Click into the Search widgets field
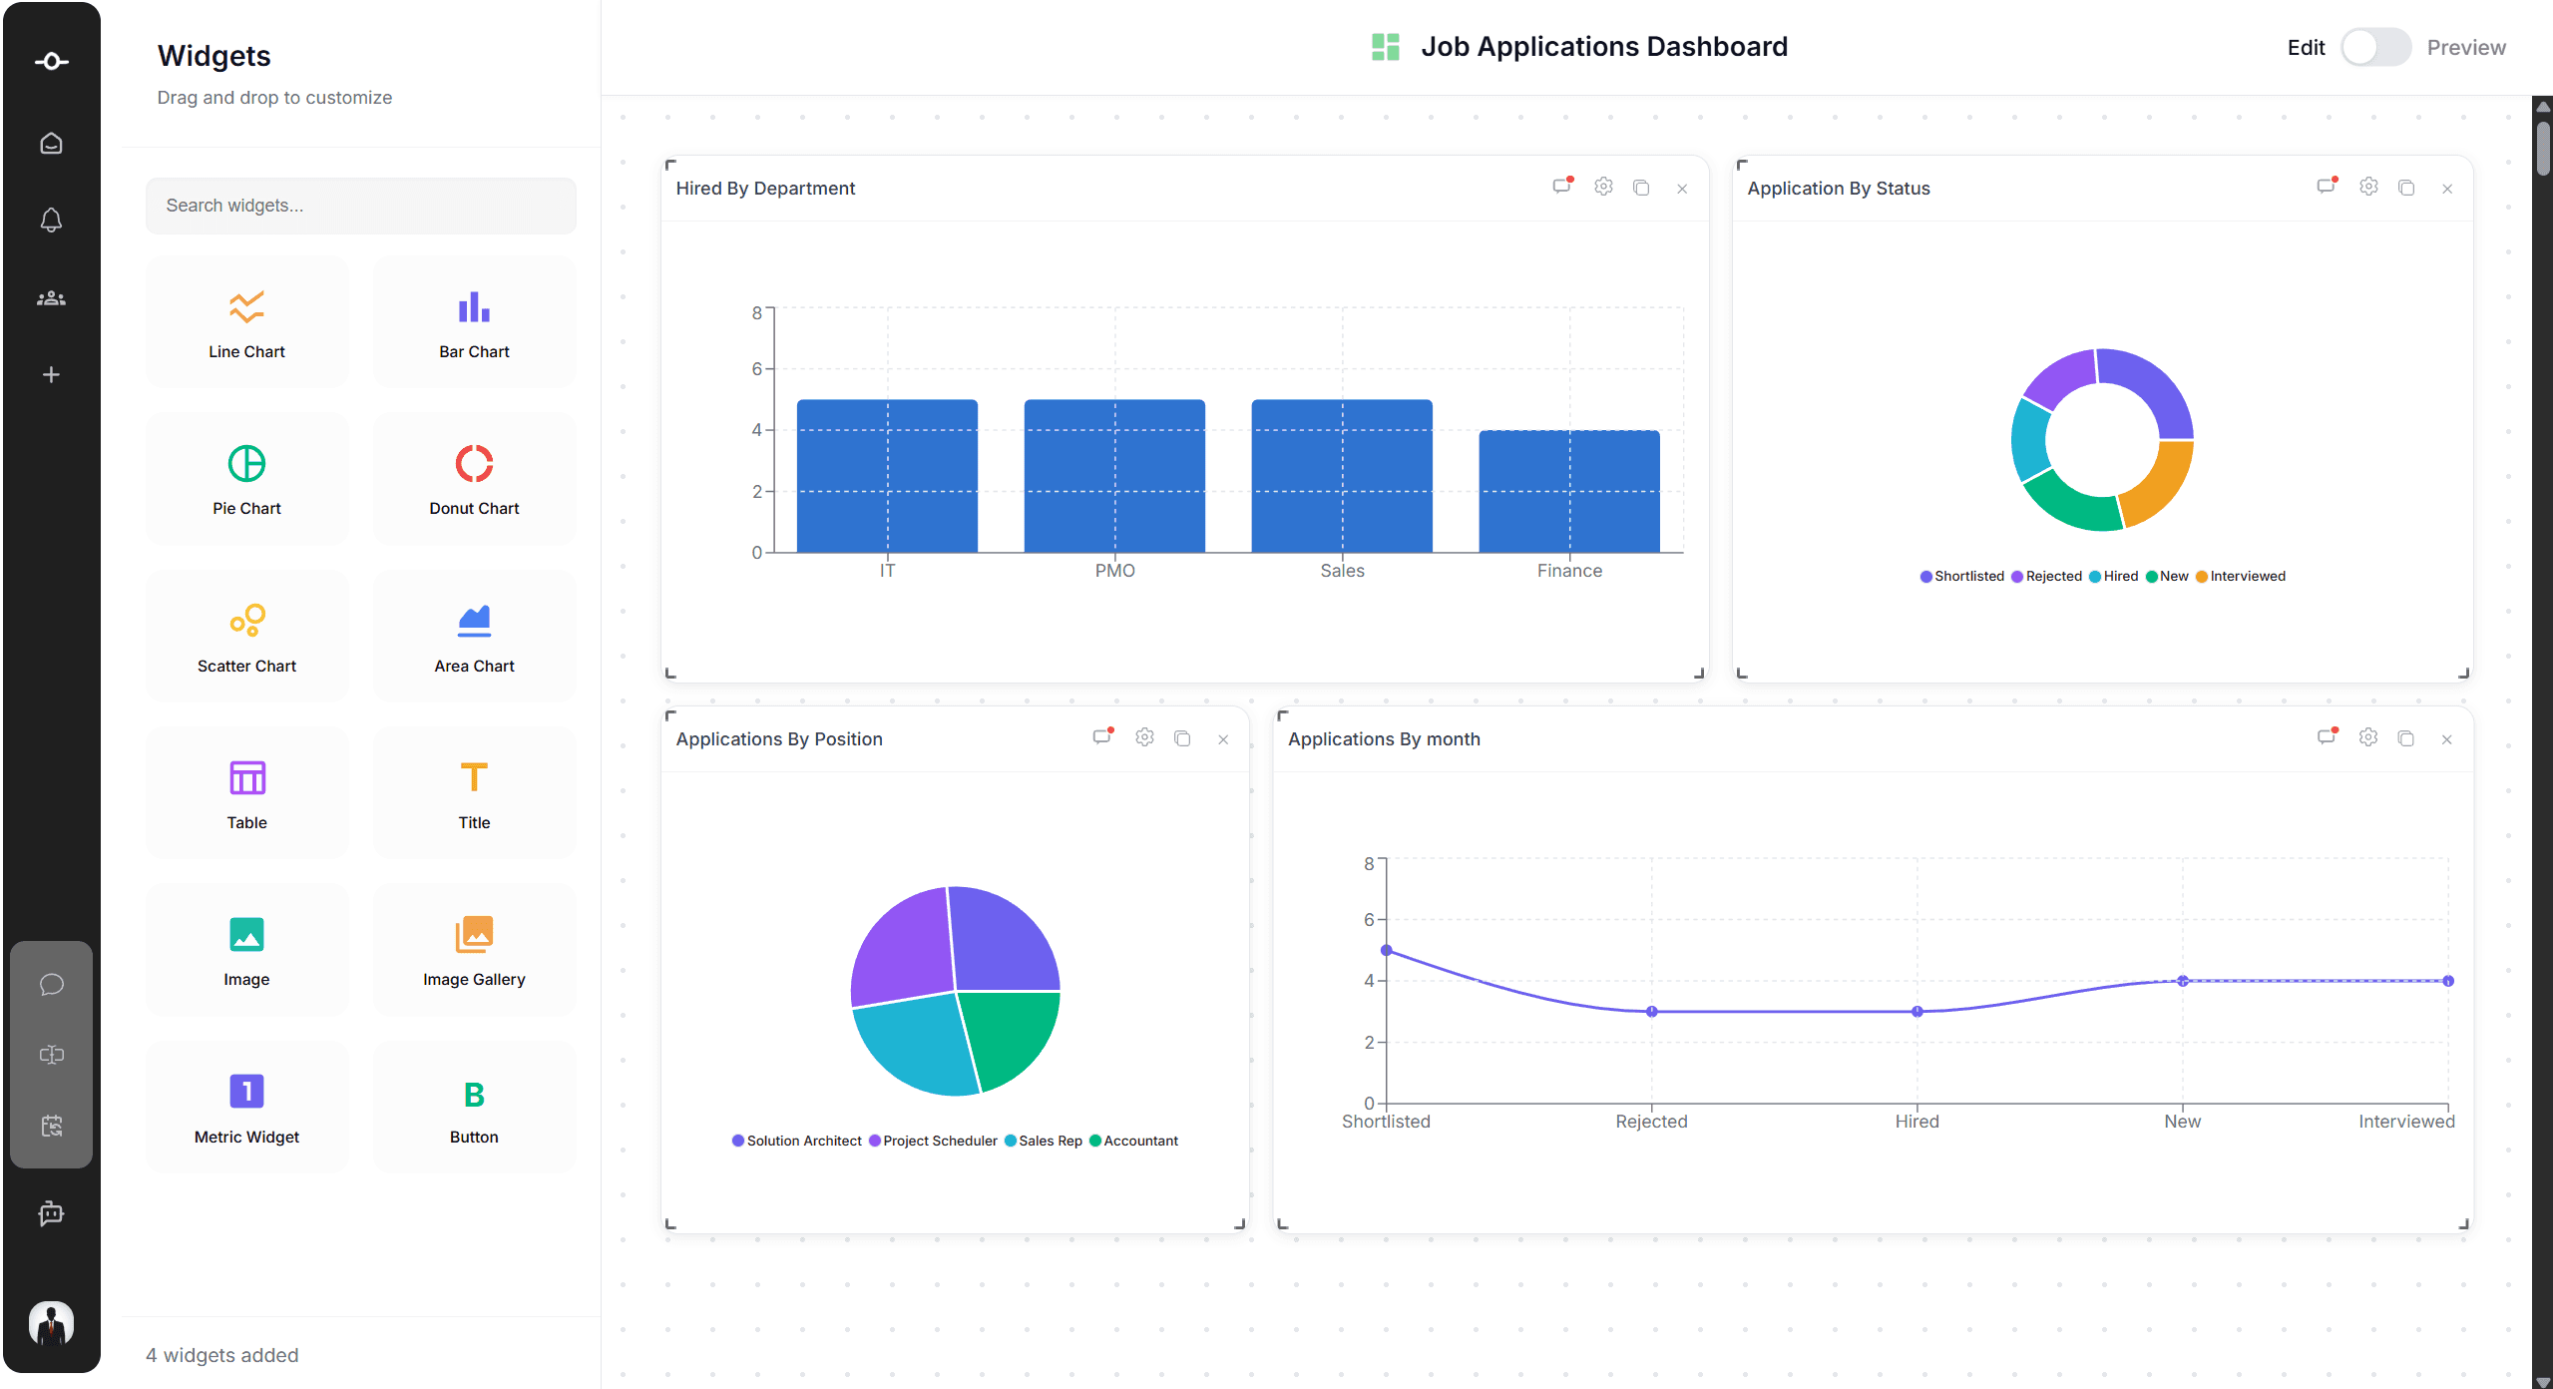Viewport: 2553px width, 1389px height. (x=361, y=206)
